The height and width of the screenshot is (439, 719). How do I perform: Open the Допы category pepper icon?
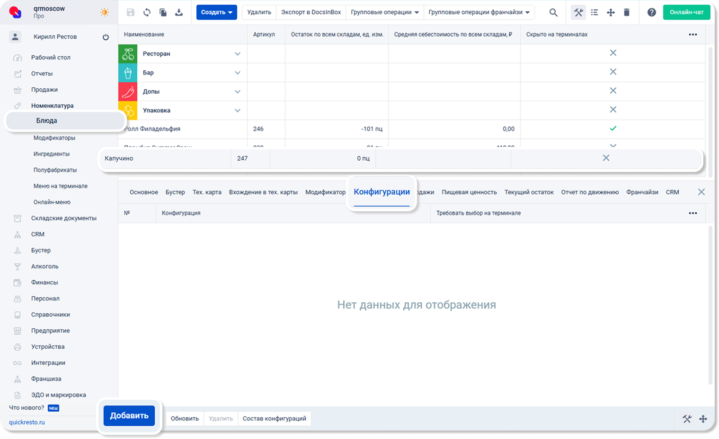[x=128, y=92]
